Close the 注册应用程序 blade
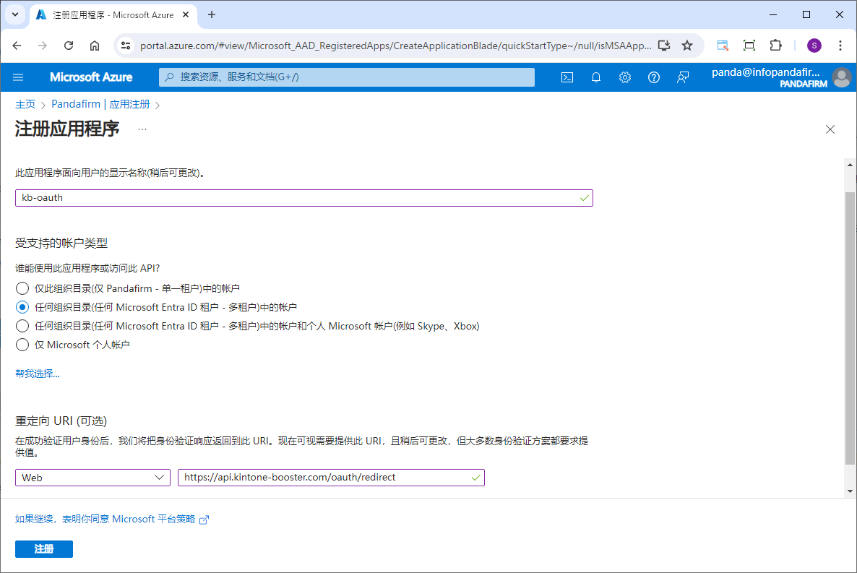This screenshot has height=573, width=857. coord(830,129)
